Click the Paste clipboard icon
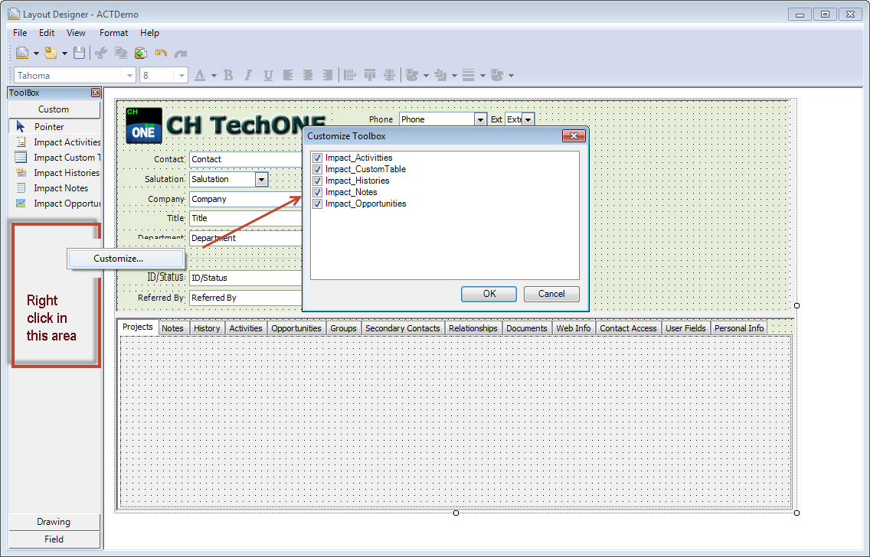Image resolution: width=870 pixels, height=557 pixels. pyautogui.click(x=140, y=53)
